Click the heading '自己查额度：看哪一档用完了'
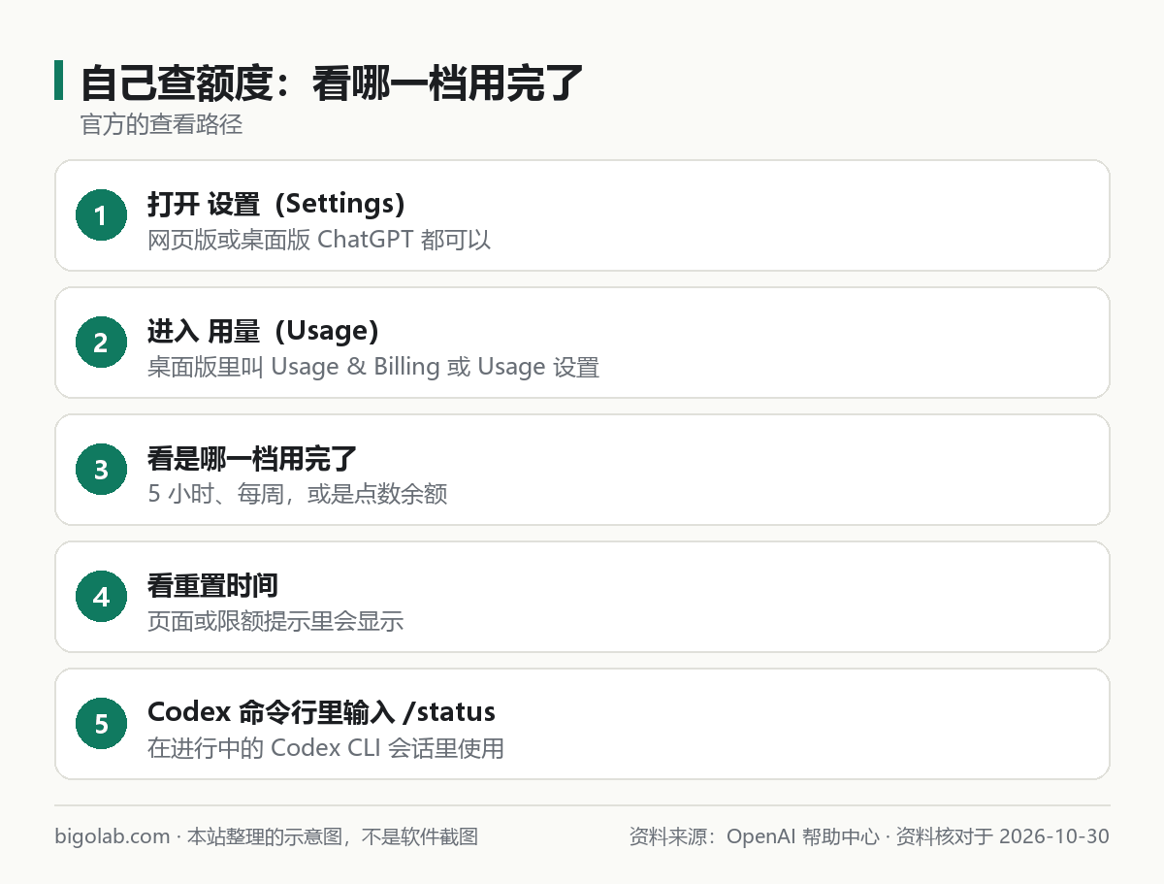Screen dimensions: 1164x884 click(x=331, y=83)
